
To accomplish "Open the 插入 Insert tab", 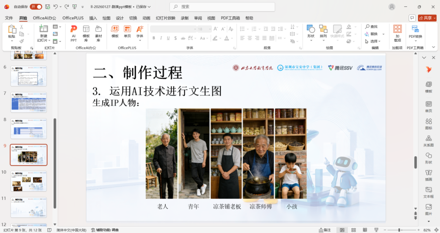I will click(x=93, y=18).
